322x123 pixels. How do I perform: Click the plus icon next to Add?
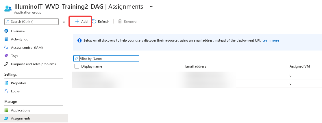(x=77, y=22)
